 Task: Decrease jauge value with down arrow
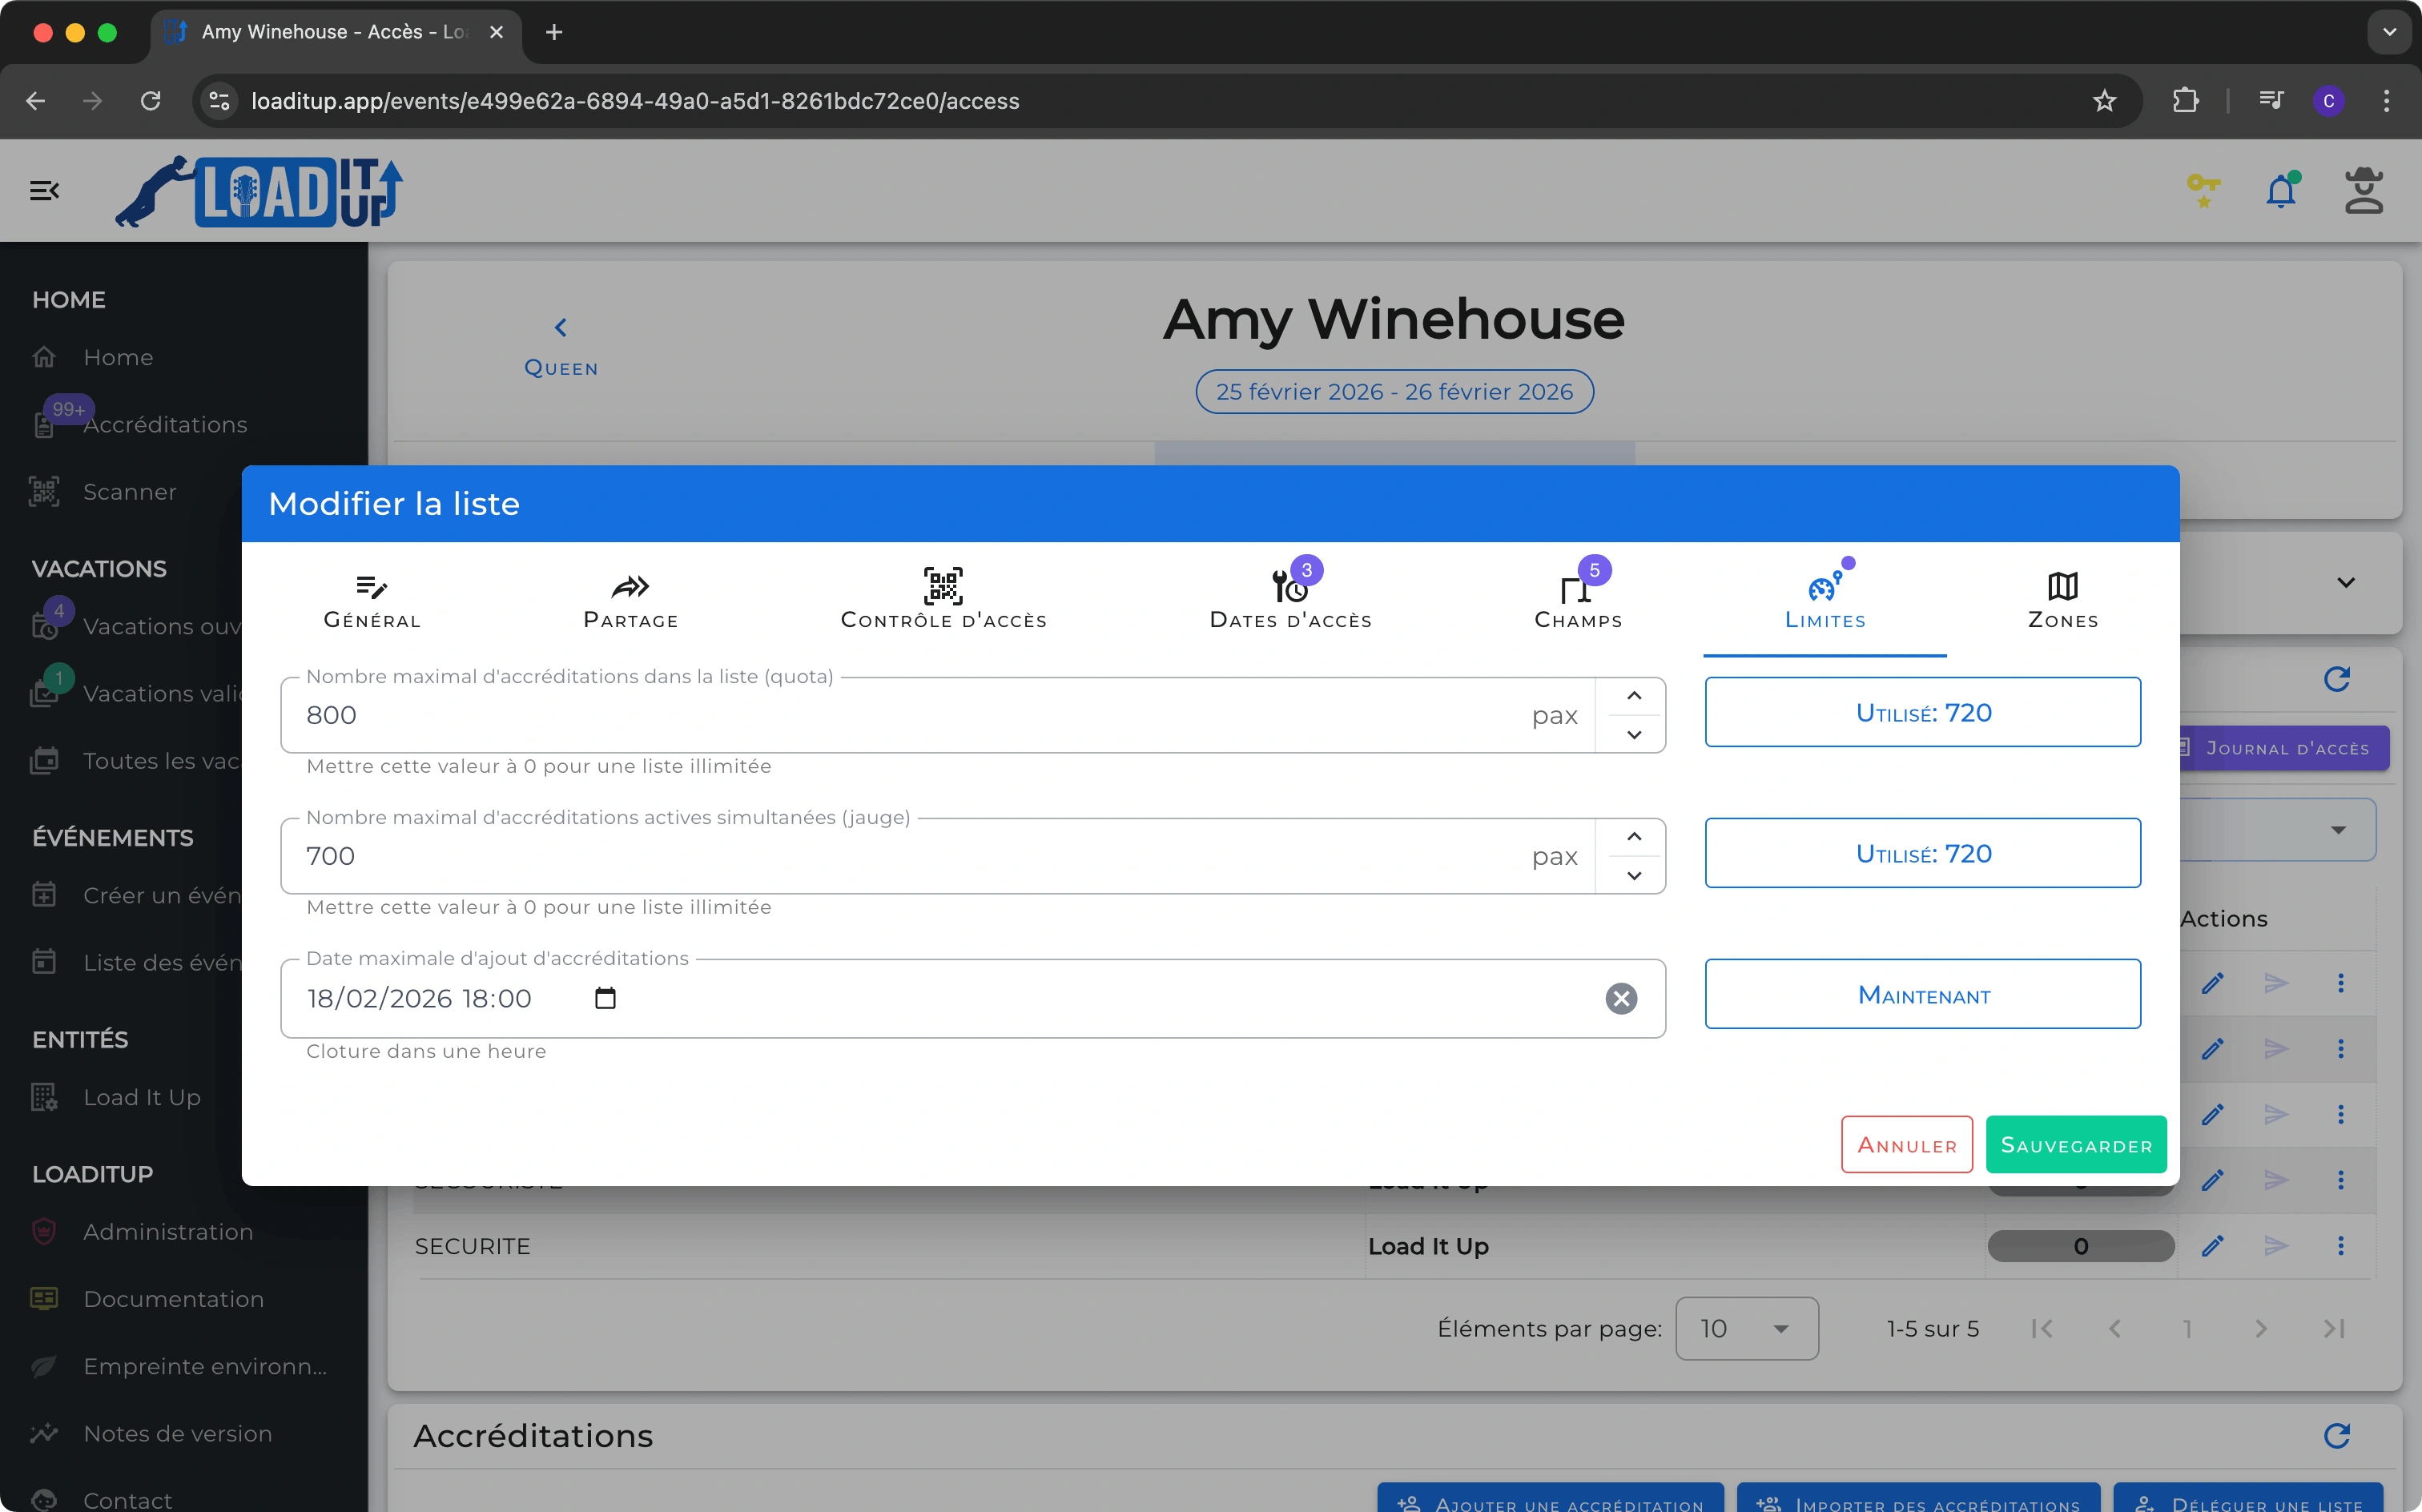pos(1633,876)
